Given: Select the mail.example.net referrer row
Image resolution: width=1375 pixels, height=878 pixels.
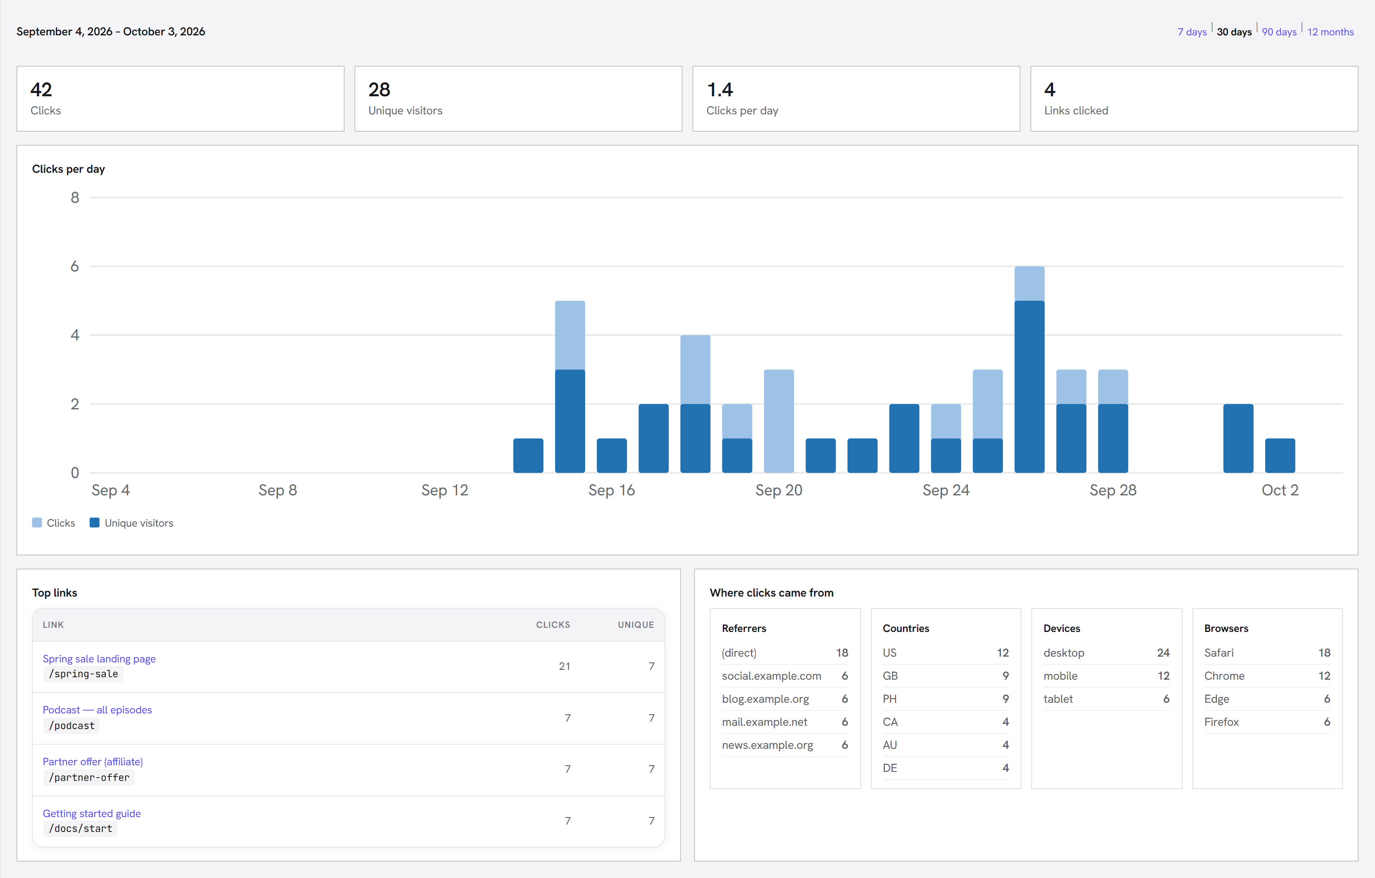Looking at the screenshot, I should (785, 722).
